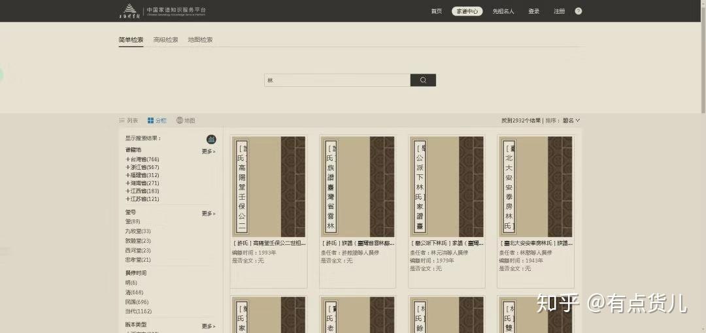The height and width of the screenshot is (333, 706).
Task: Click the round filter icon beside 显示搜索结果
Action: click(211, 140)
